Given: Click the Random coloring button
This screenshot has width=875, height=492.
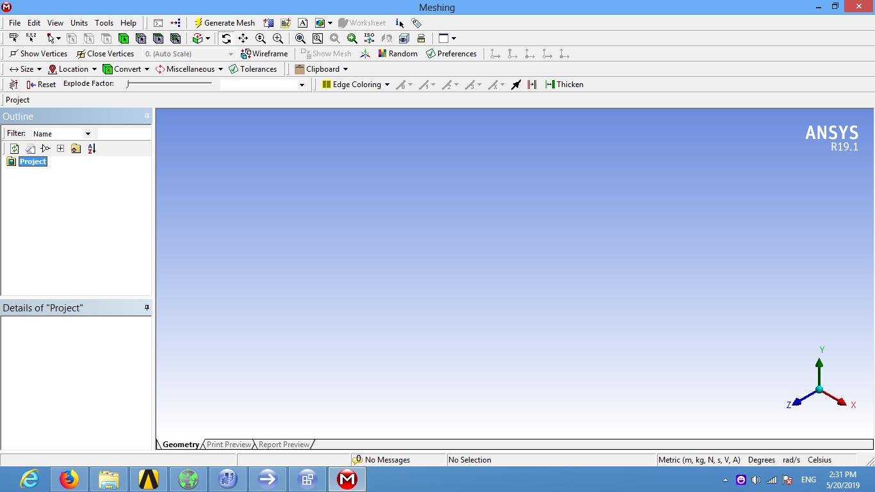Looking at the screenshot, I should point(398,53).
